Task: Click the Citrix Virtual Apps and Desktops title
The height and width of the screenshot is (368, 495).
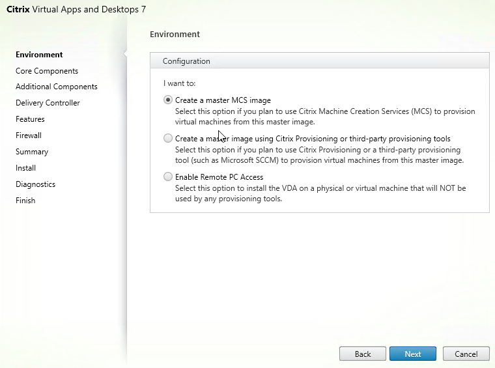Action: coord(76,10)
